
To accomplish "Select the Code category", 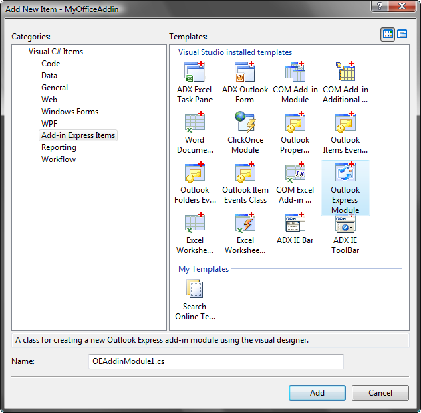I will [51, 64].
